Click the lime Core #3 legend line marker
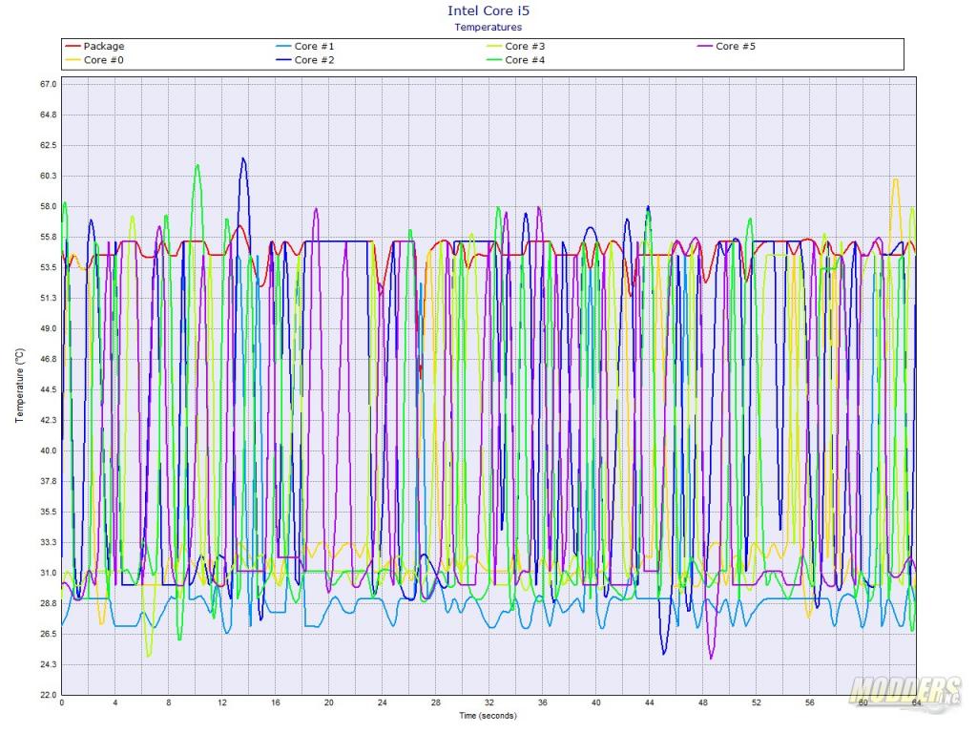977x733 pixels. tap(494, 46)
